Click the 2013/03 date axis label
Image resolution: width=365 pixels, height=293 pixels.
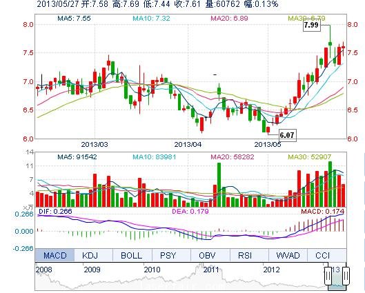(95, 144)
